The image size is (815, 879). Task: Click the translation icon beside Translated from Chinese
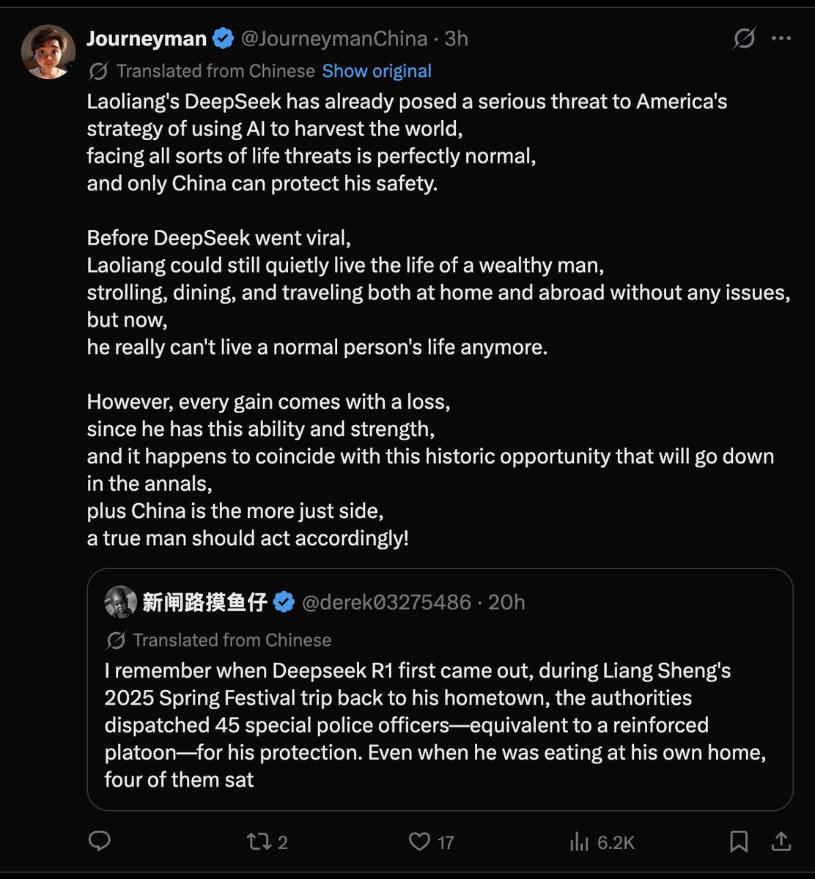(x=98, y=71)
